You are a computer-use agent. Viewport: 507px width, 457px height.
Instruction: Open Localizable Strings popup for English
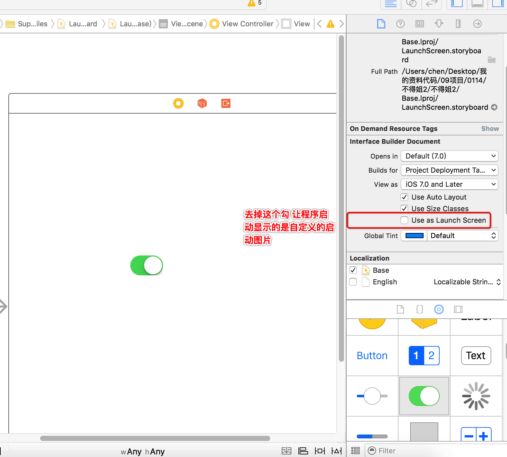pyautogui.click(x=467, y=282)
